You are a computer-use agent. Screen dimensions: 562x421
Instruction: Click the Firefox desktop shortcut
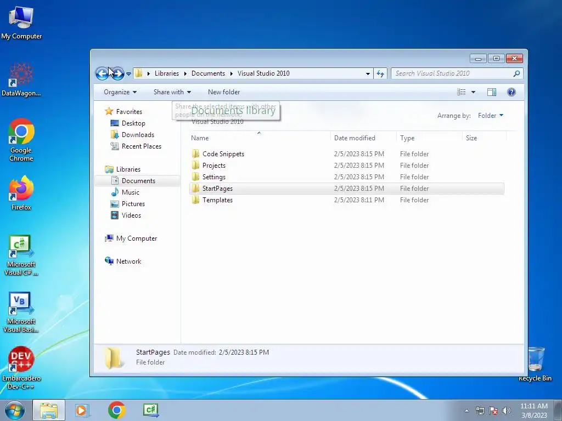21,192
